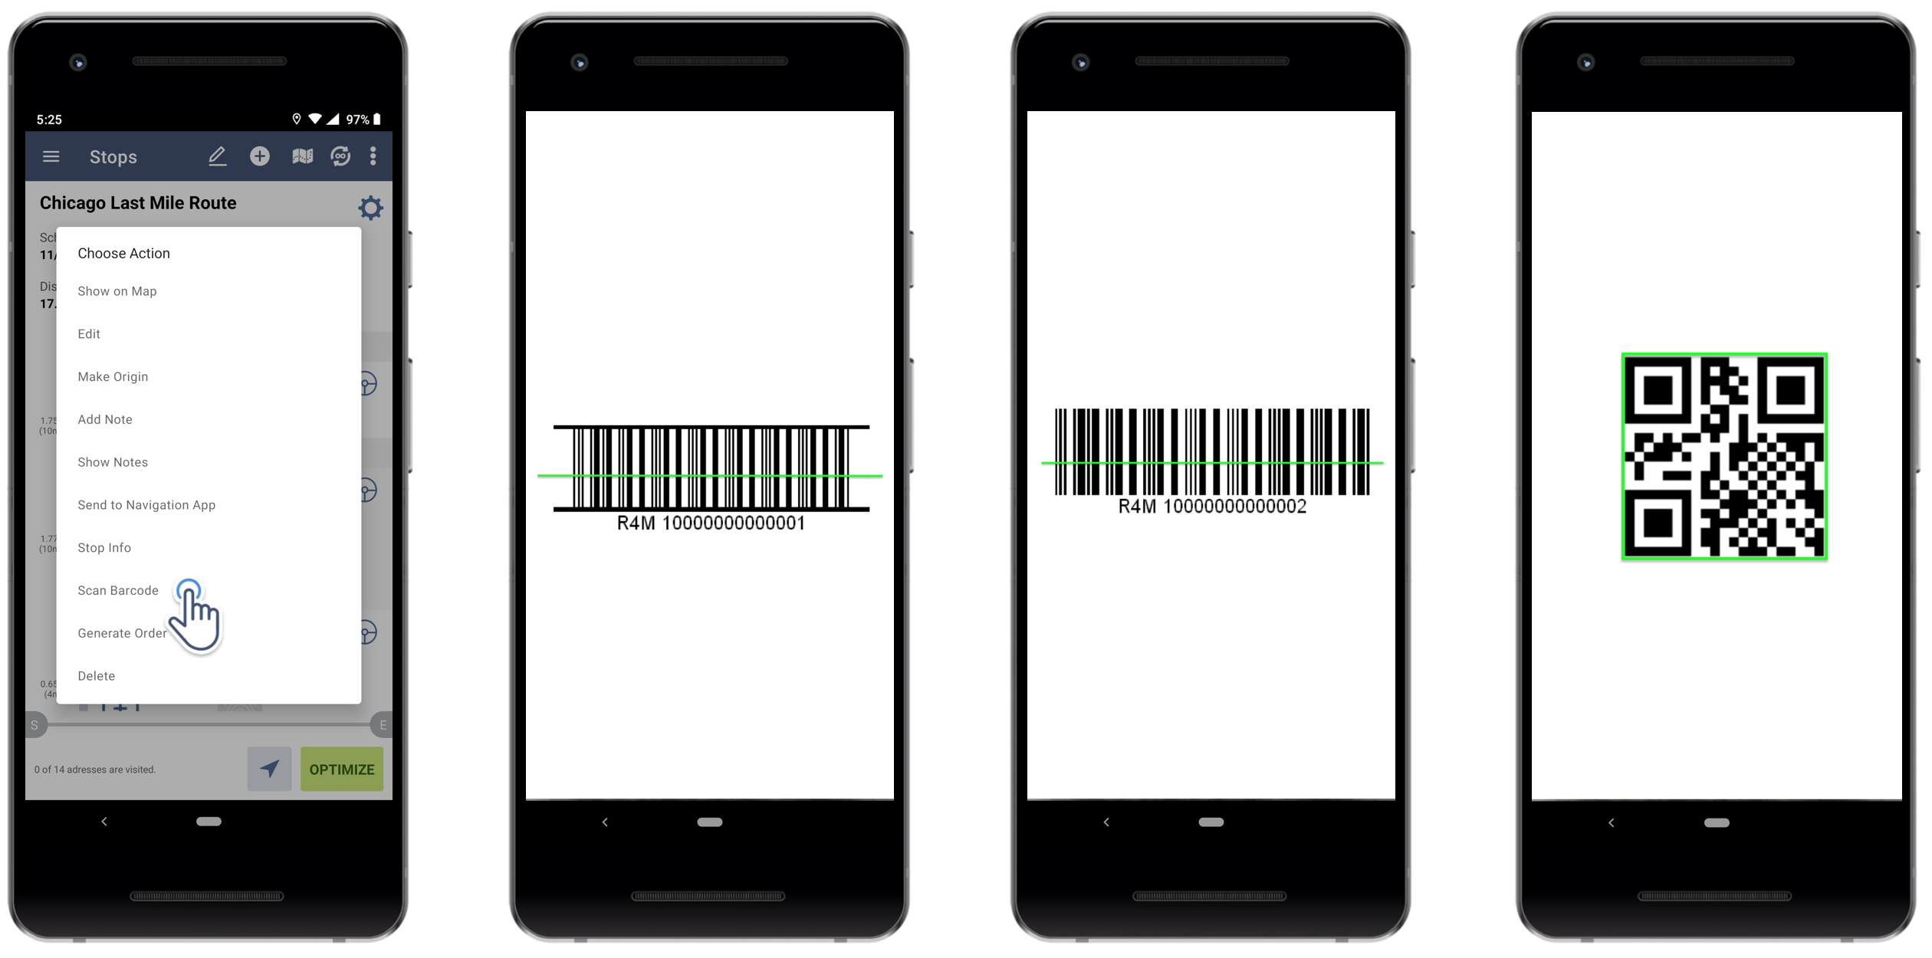Open the route settings gear icon
This screenshot has width=1932, height=958.
point(371,205)
